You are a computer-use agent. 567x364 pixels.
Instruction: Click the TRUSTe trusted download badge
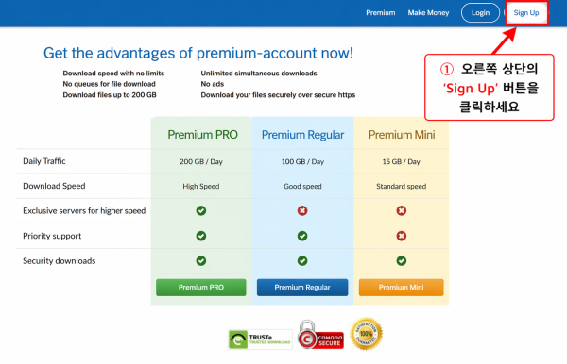point(260,339)
